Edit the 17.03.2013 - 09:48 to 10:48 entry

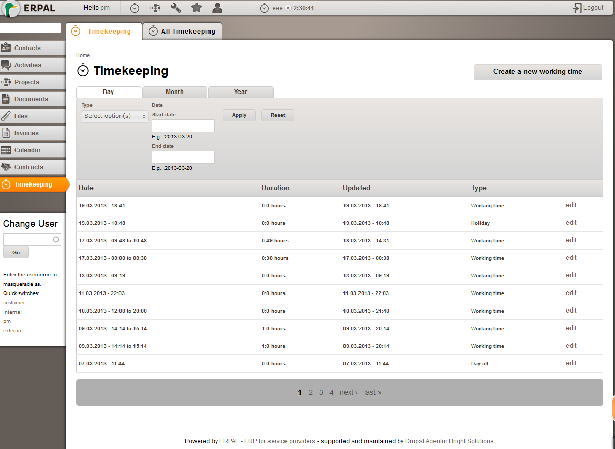click(571, 240)
